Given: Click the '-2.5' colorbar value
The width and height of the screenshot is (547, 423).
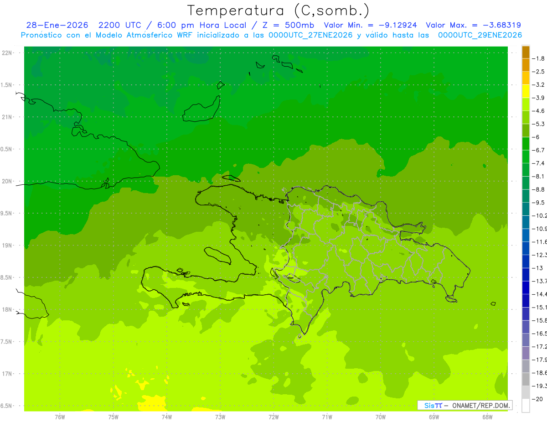Looking at the screenshot, I should (x=538, y=72).
